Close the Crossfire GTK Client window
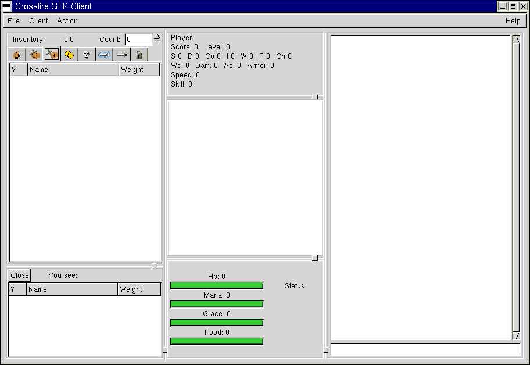Viewport: 530px width, 365px height. (x=523, y=6)
